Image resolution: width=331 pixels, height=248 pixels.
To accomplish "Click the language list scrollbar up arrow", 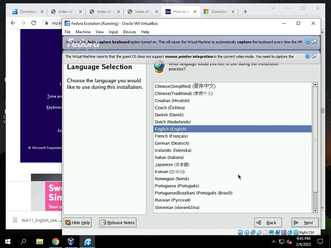I will click(315, 84).
